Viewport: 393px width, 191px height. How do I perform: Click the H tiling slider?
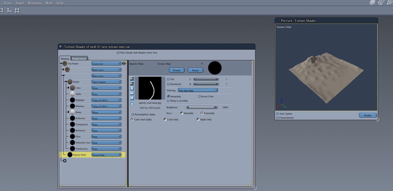pyautogui.click(x=206, y=84)
